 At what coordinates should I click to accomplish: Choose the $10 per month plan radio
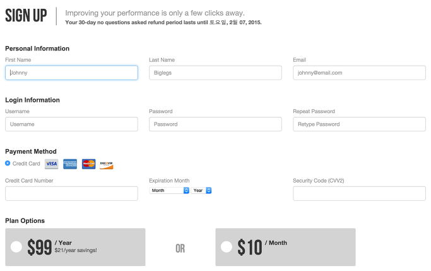(227, 247)
